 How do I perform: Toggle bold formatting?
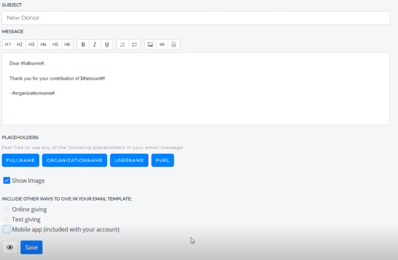tap(83, 45)
